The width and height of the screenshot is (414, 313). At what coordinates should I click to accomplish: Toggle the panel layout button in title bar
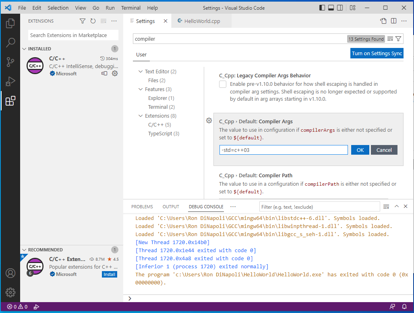click(331, 8)
